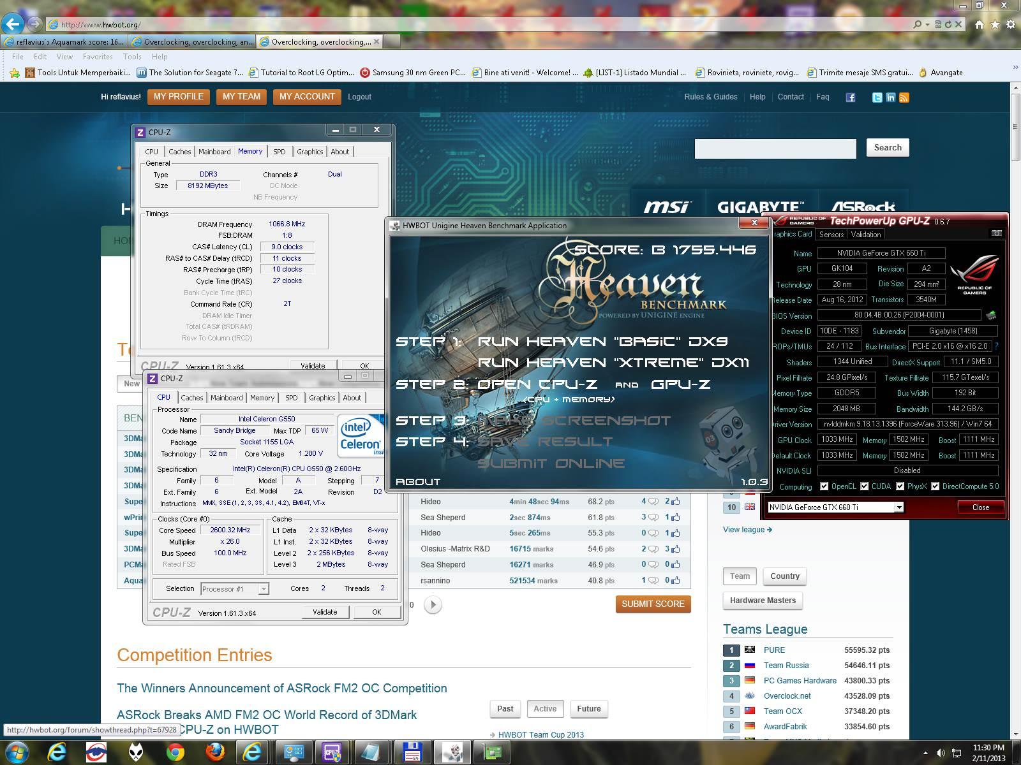
Task: Click comment bubble icon on rsannino row
Action: 653,581
